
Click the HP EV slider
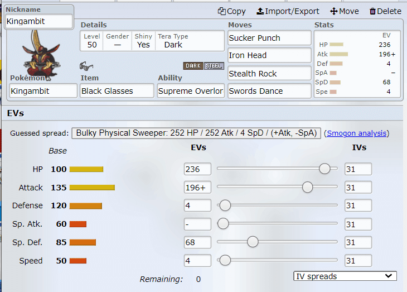[277, 169]
